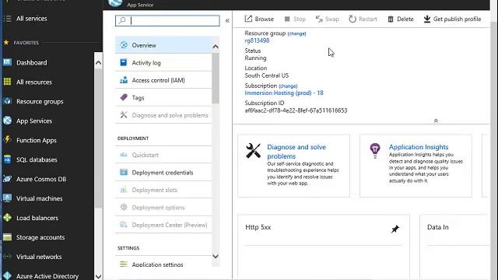Click Restart in the command bar
This screenshot has height=280, width=498.
(x=363, y=19)
